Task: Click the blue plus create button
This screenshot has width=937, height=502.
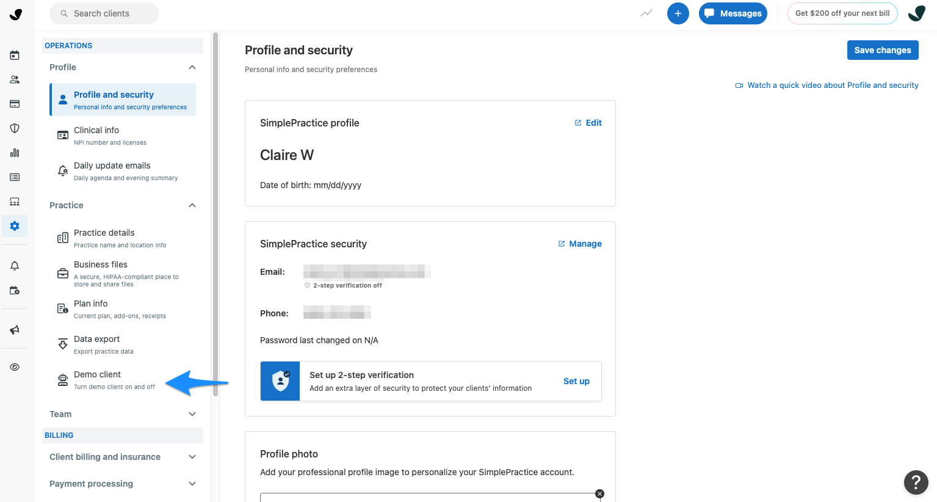Action: [678, 13]
